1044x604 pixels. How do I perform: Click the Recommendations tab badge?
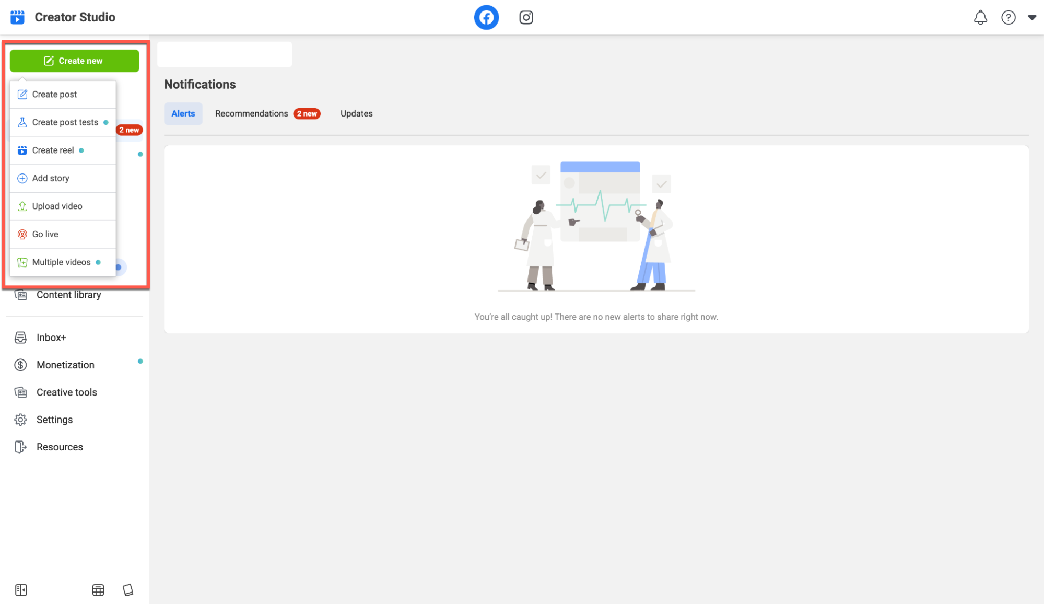click(306, 113)
